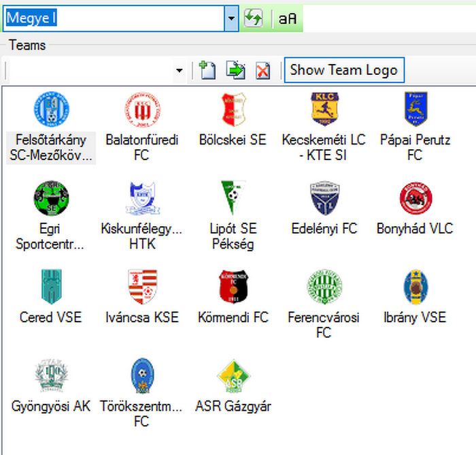Select the Cered VSE team logo
Screen dimensions: 476x455
[x=51, y=287]
